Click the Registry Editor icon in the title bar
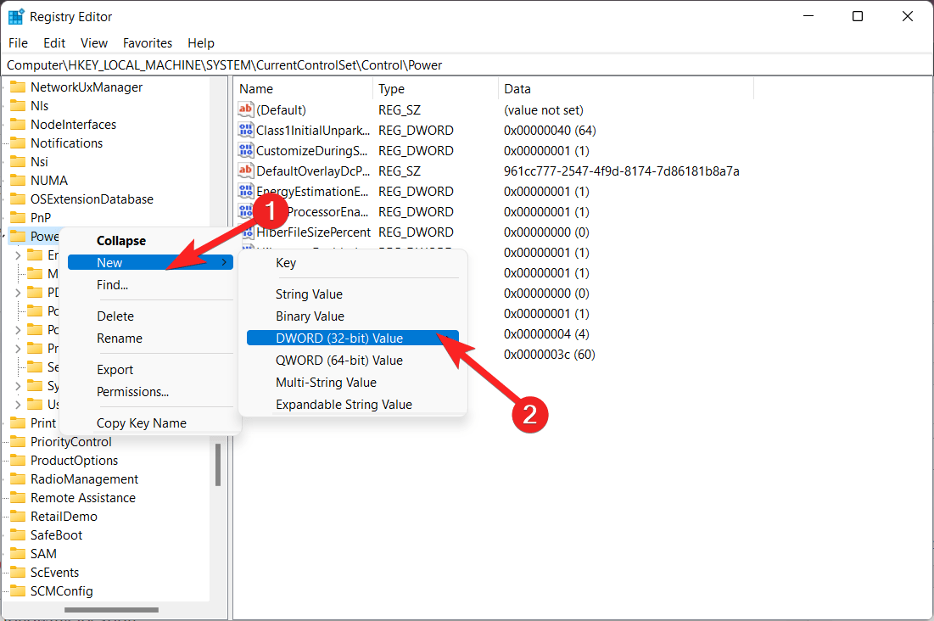Viewport: 934px width, 621px height. click(15, 15)
